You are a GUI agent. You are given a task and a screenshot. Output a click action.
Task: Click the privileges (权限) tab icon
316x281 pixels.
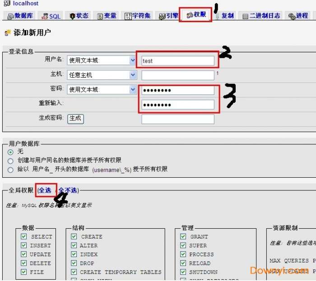(190, 15)
